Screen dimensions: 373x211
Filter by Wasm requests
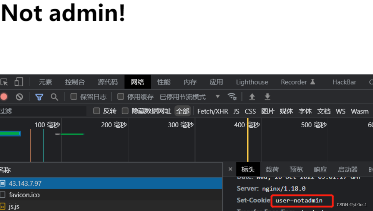(360, 111)
